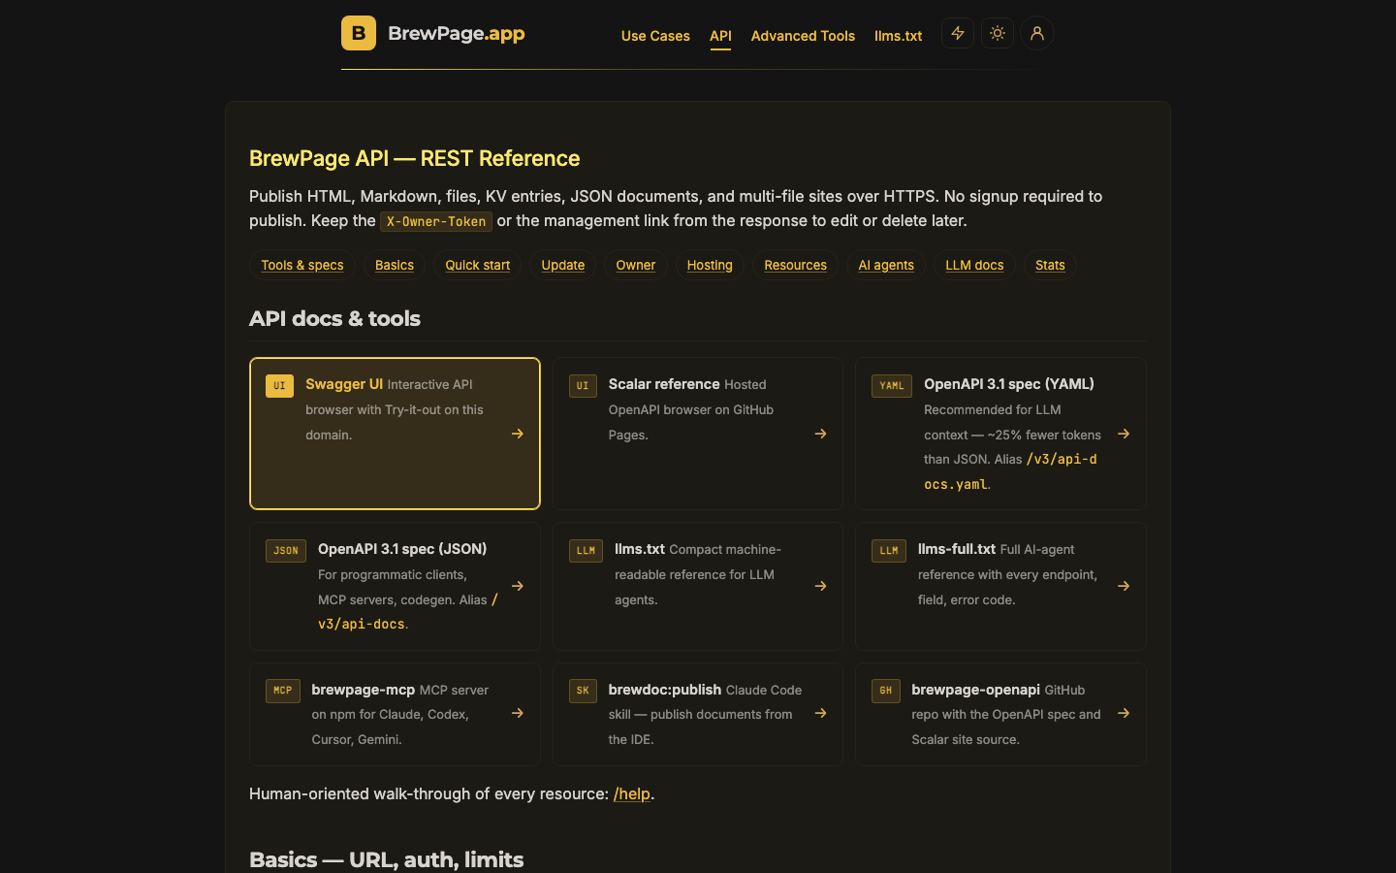Image resolution: width=1396 pixels, height=873 pixels.
Task: Open the llms-full.txt card
Action: (x=1000, y=586)
